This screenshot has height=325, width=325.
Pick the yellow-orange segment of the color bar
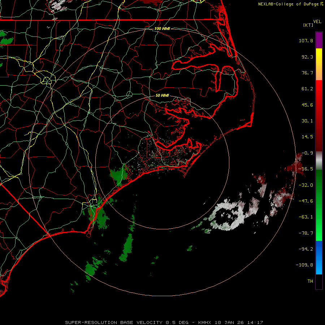tap(319, 64)
